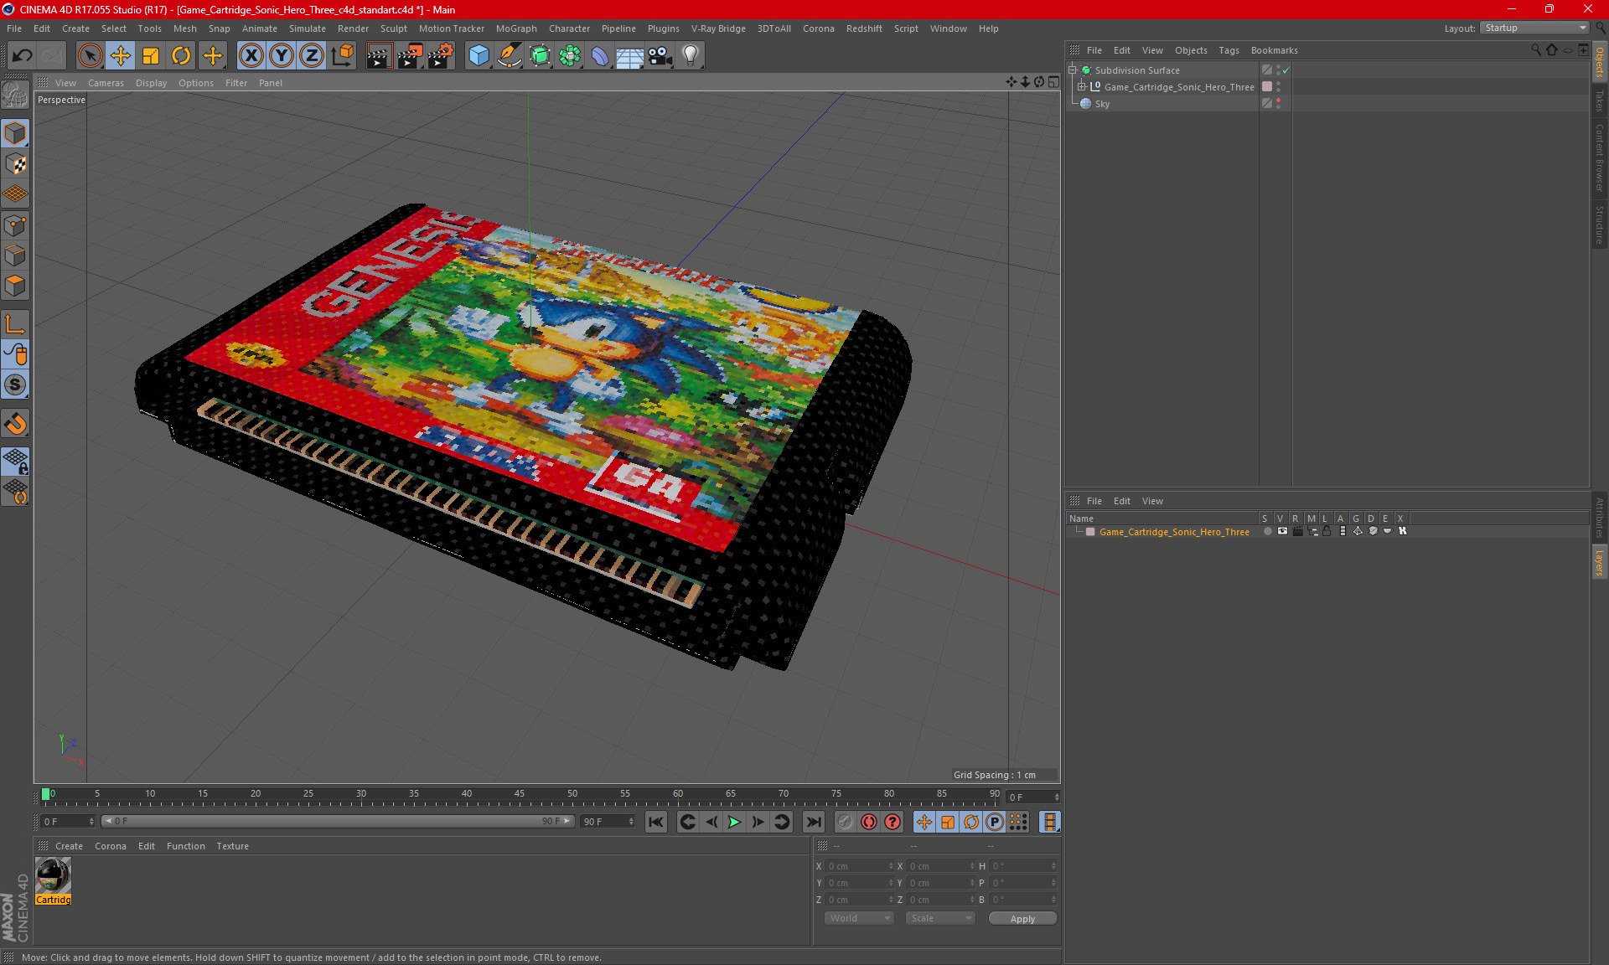Toggle the Z axis lock
This screenshot has width=1609, height=965.
(312, 56)
